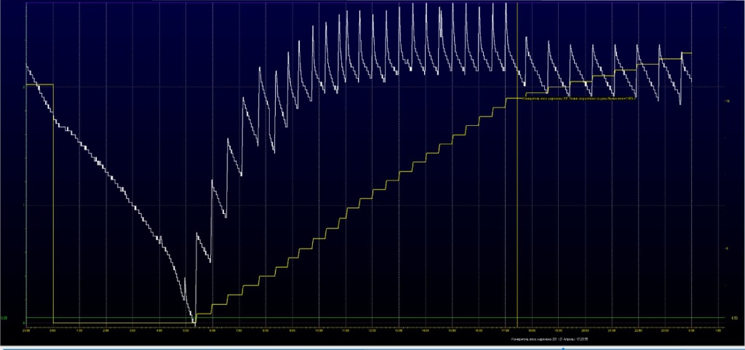Click the white curve's lowest point near 5:00
This screenshot has height=350, width=745.
(193, 321)
